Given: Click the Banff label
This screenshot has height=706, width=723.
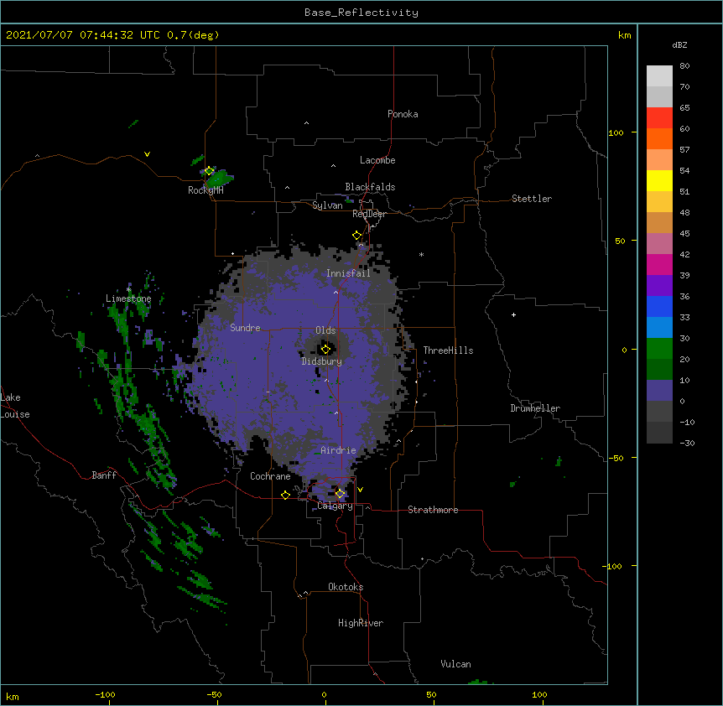Looking at the screenshot, I should [x=104, y=475].
